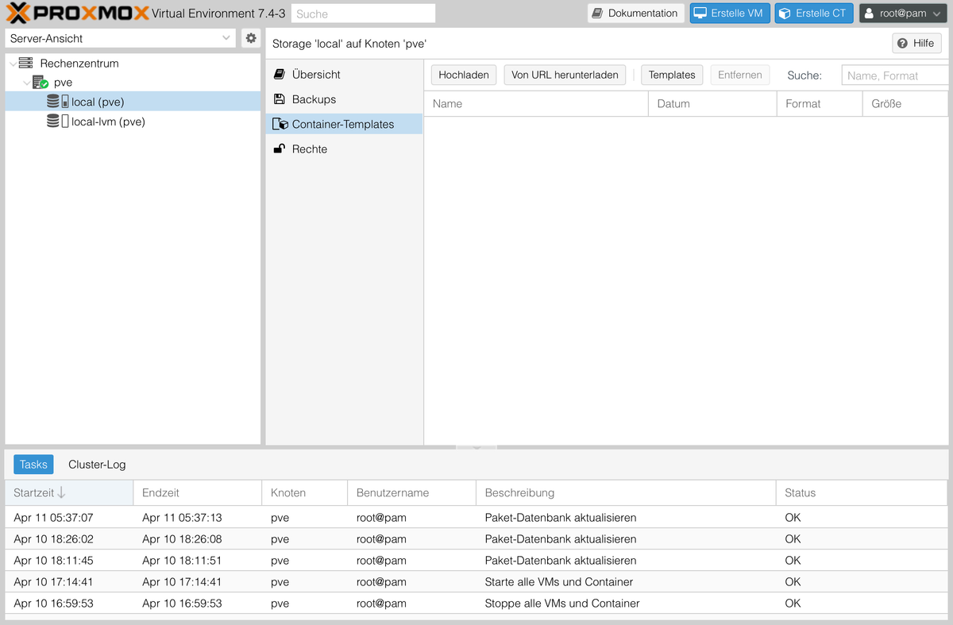Select local-lvm (pve) storage label
Image resolution: width=953 pixels, height=625 pixels.
click(x=108, y=122)
